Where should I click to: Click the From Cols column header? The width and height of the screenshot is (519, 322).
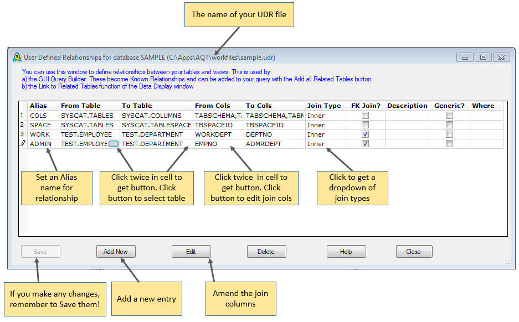click(x=218, y=106)
